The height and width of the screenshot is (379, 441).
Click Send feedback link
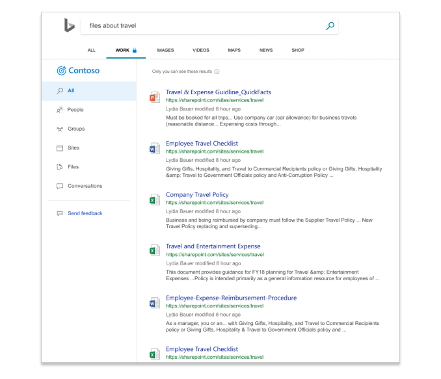85,213
